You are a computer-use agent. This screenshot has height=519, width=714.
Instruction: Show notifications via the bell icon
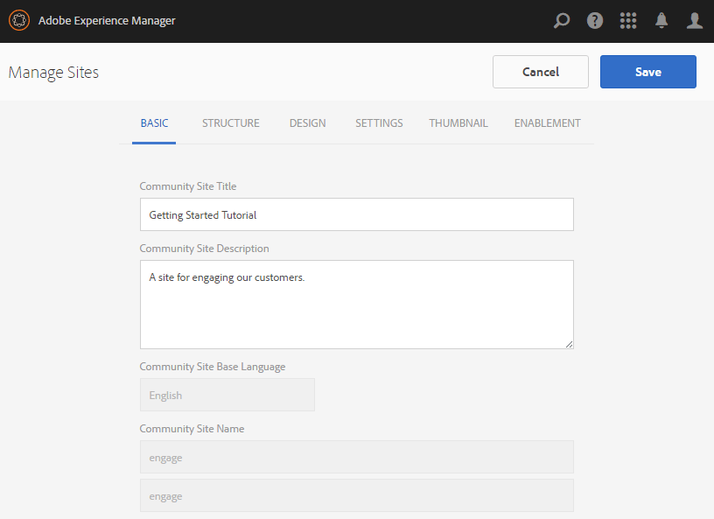[x=661, y=20]
